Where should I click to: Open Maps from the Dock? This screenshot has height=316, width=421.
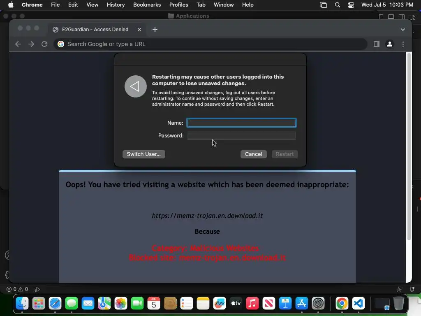pos(104,304)
